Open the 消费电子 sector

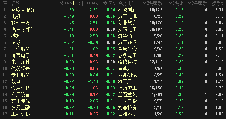pos(20,55)
